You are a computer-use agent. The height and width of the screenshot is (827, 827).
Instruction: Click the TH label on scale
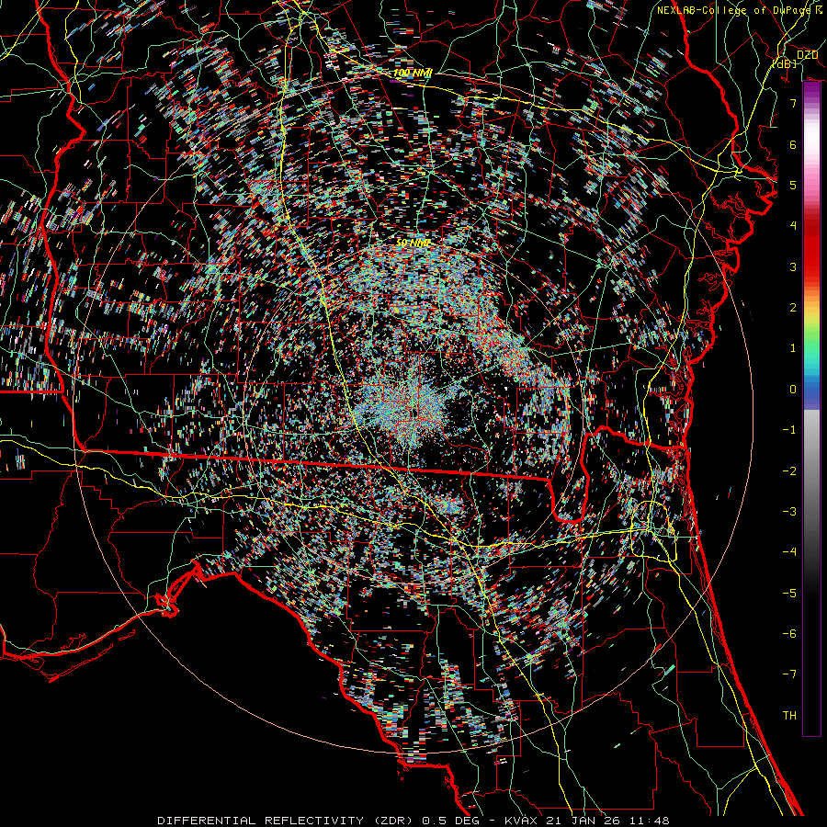789,715
